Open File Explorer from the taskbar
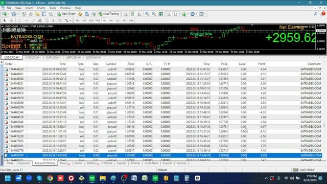 coord(103,178)
